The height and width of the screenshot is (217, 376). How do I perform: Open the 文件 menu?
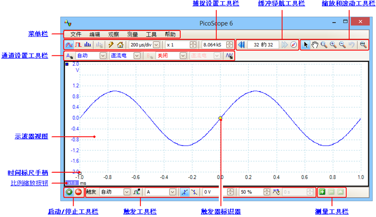click(x=76, y=34)
